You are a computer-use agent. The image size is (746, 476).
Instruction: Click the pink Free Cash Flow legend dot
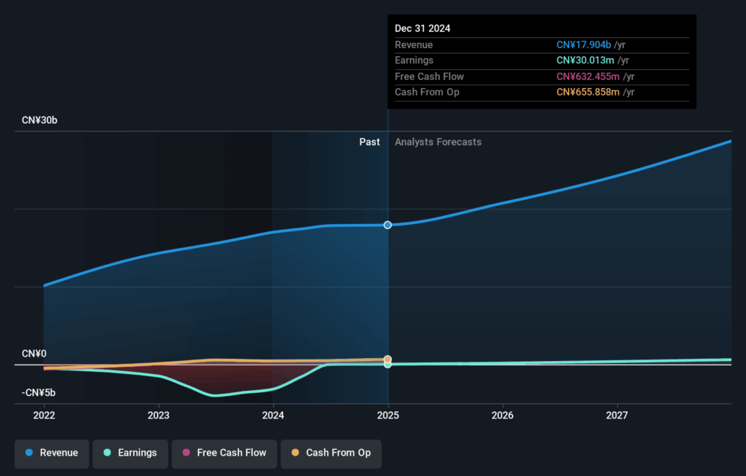point(186,453)
